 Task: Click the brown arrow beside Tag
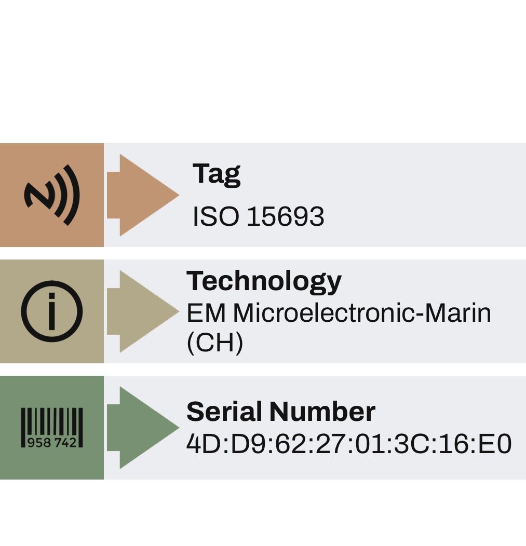point(142,195)
